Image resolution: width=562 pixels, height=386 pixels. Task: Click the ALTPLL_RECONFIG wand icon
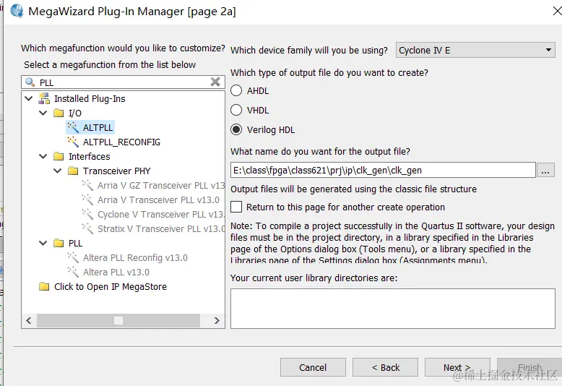tap(73, 142)
